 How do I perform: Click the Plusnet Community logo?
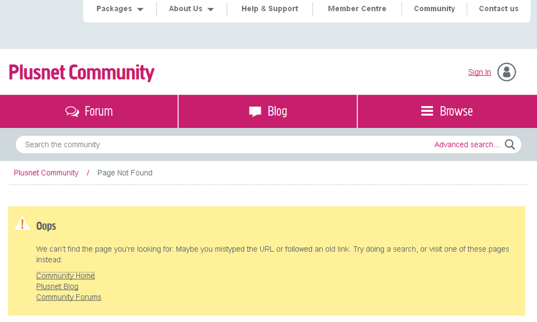coord(81,72)
